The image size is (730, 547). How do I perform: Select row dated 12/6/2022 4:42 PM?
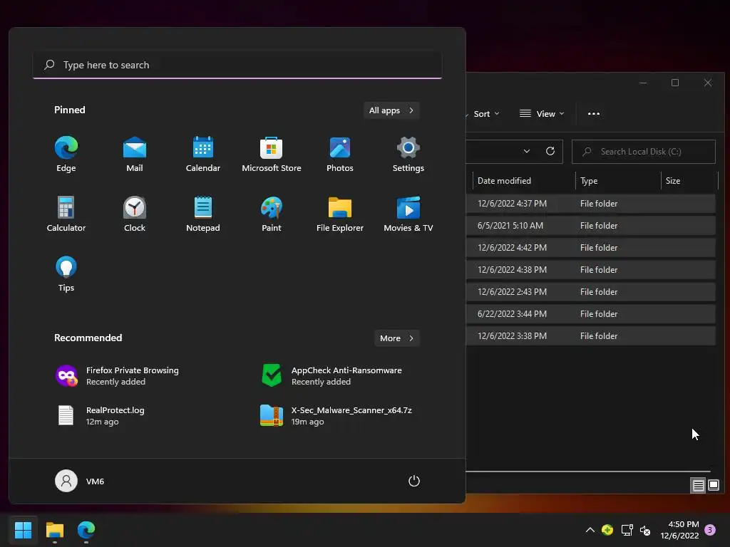point(590,248)
